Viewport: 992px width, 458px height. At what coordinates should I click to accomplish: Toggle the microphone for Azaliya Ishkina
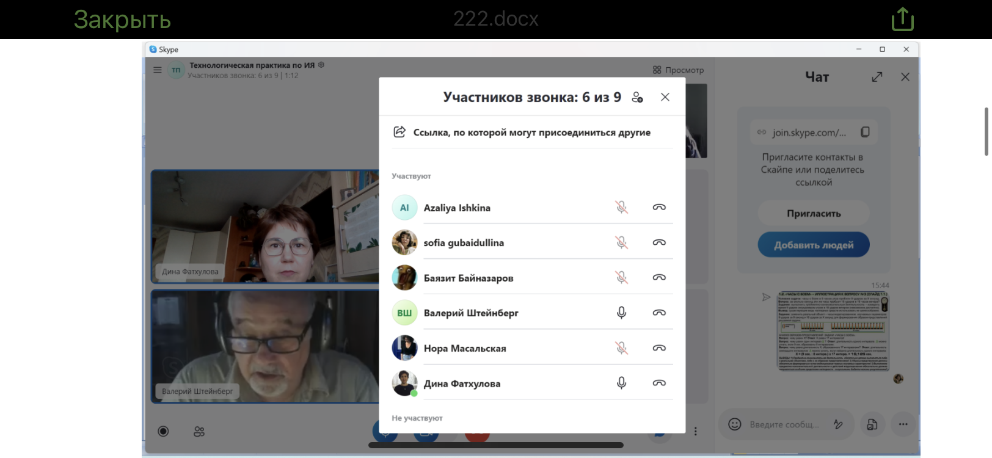click(x=621, y=208)
